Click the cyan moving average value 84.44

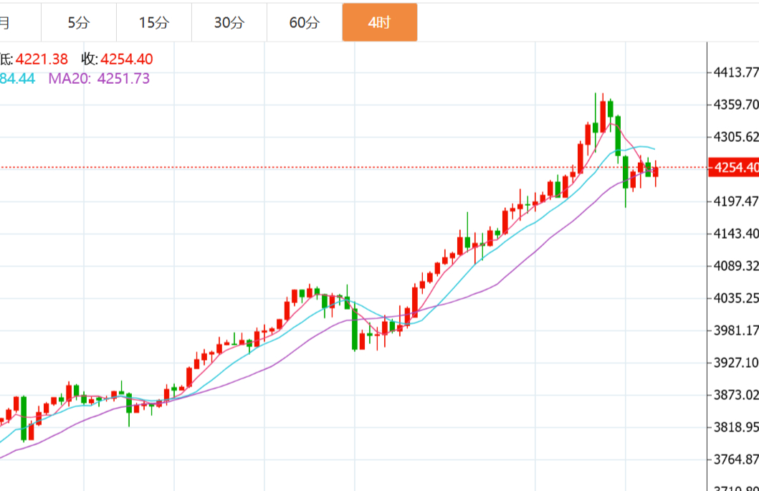tap(17, 79)
